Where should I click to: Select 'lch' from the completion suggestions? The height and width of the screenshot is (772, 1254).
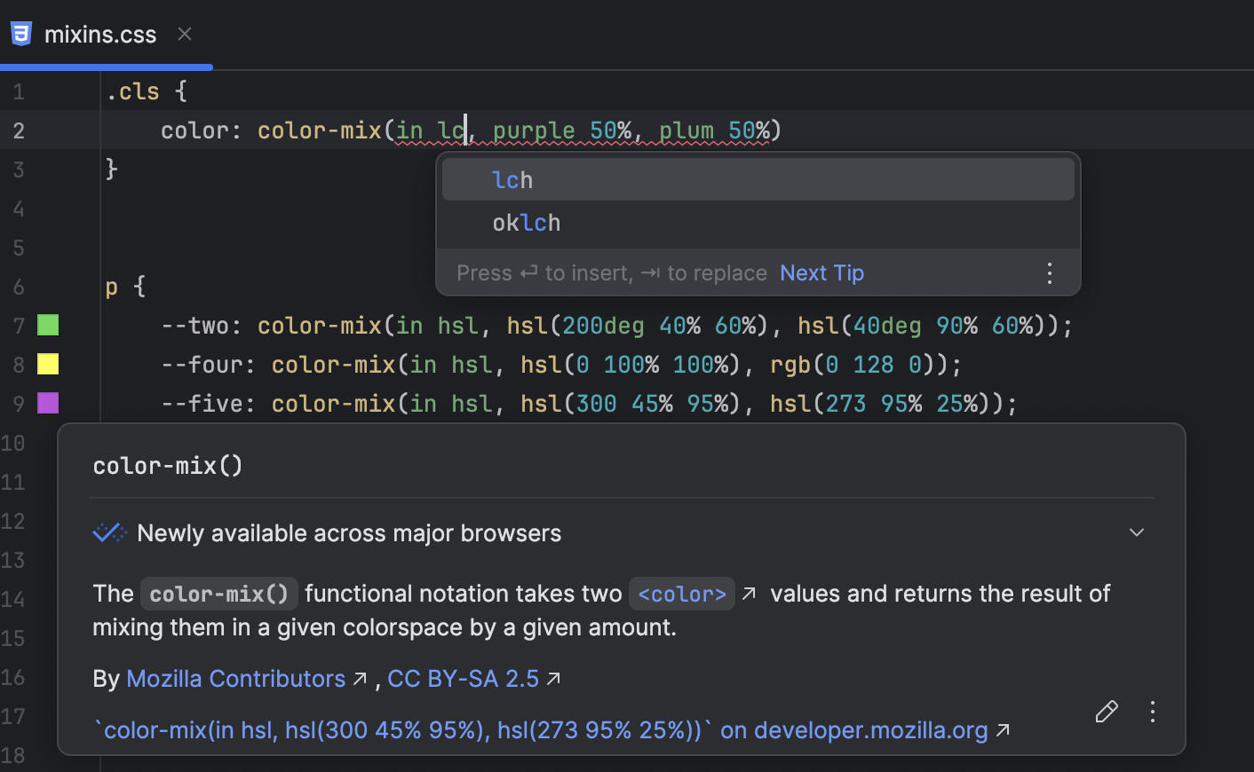[x=512, y=178]
